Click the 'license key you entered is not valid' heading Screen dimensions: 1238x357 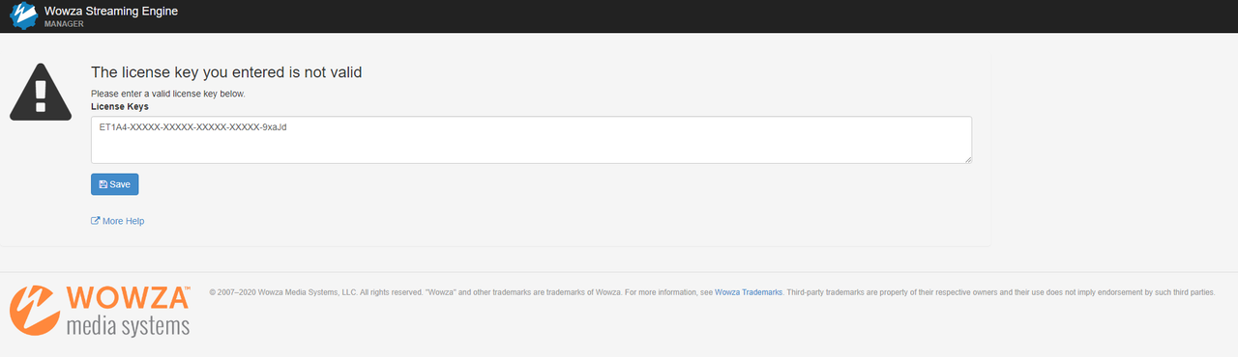[x=226, y=72]
